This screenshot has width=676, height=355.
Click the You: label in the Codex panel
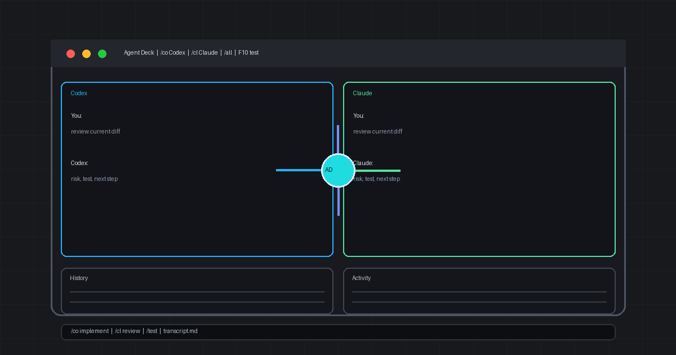click(x=77, y=116)
